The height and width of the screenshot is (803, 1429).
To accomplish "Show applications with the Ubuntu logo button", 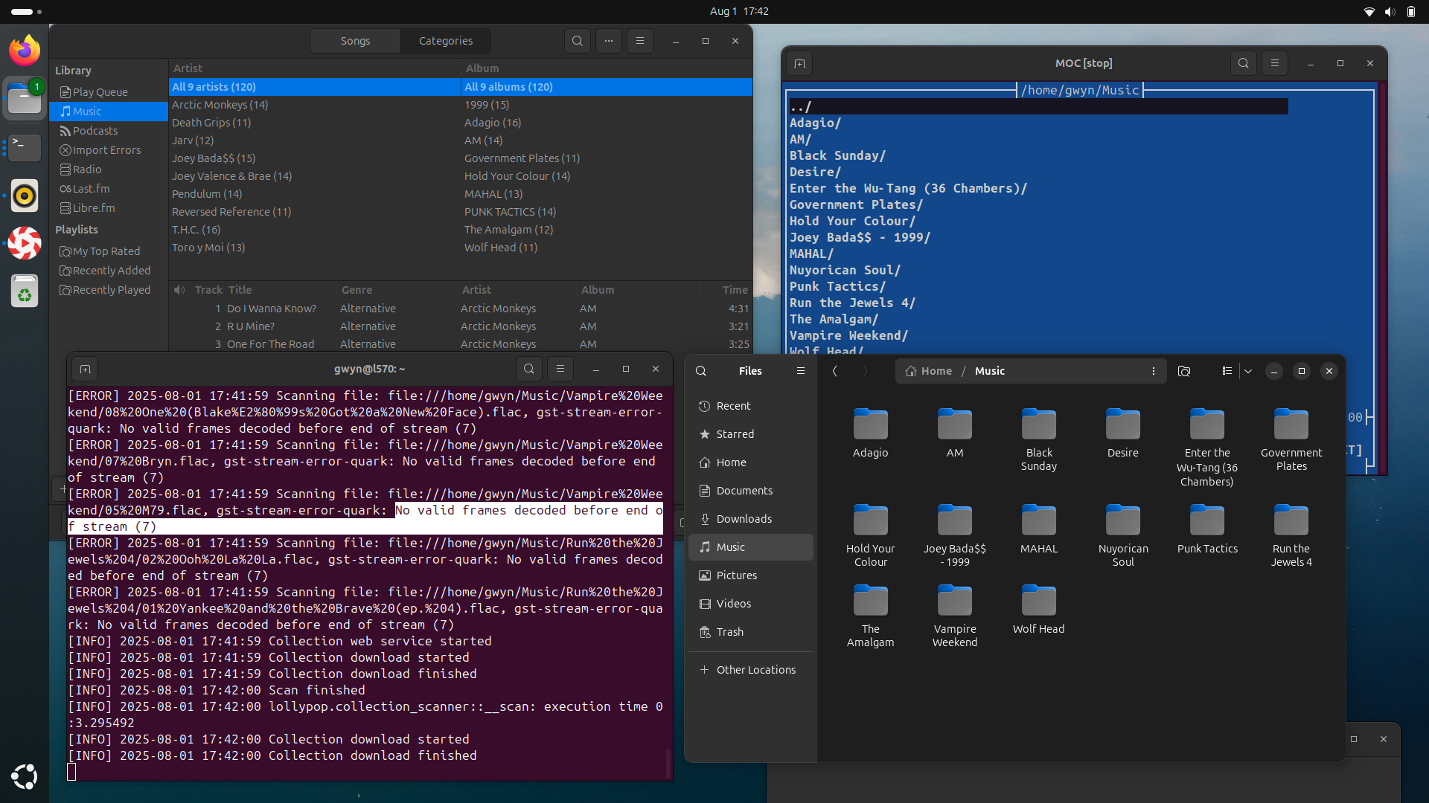I will coord(25,776).
